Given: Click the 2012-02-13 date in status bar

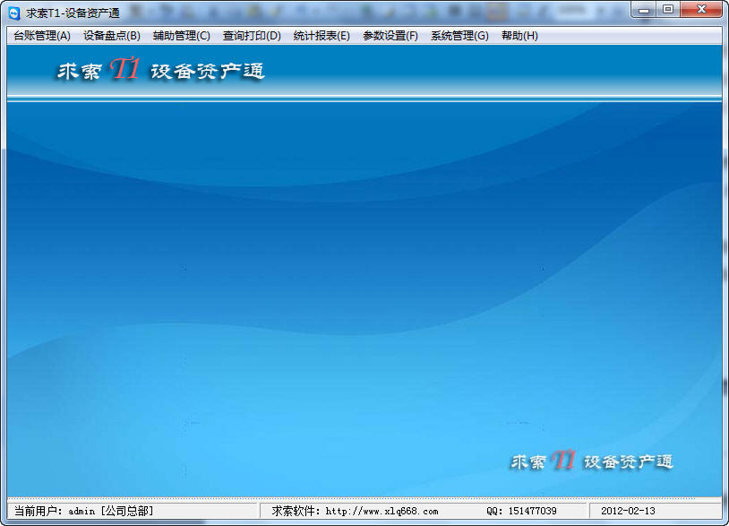Looking at the screenshot, I should 628,511.
